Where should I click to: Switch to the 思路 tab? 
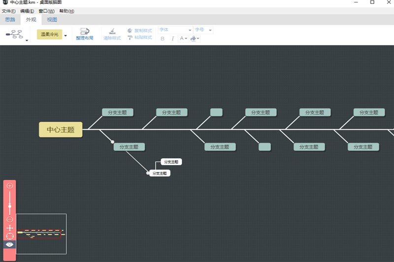point(10,20)
